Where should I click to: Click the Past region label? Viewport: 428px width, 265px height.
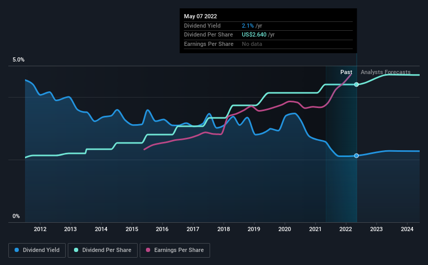point(346,72)
